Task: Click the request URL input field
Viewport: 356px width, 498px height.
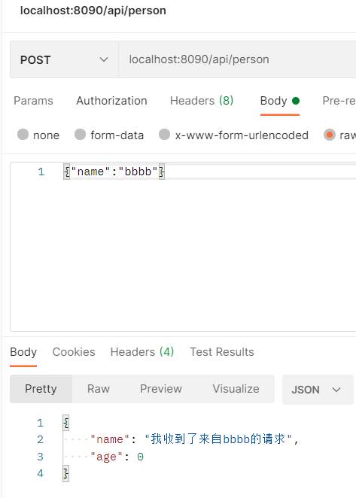Action: point(237,59)
